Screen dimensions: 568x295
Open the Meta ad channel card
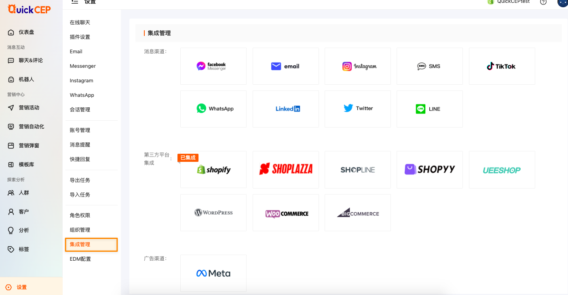click(213, 273)
